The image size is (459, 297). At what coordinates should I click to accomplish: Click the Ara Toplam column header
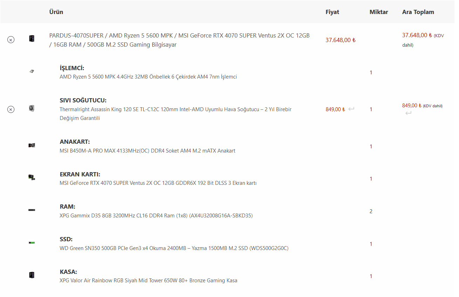[x=418, y=12]
